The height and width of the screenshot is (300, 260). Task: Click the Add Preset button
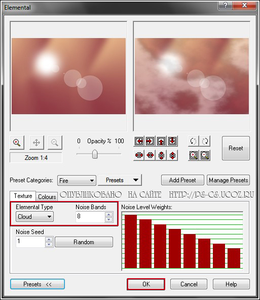click(x=182, y=180)
